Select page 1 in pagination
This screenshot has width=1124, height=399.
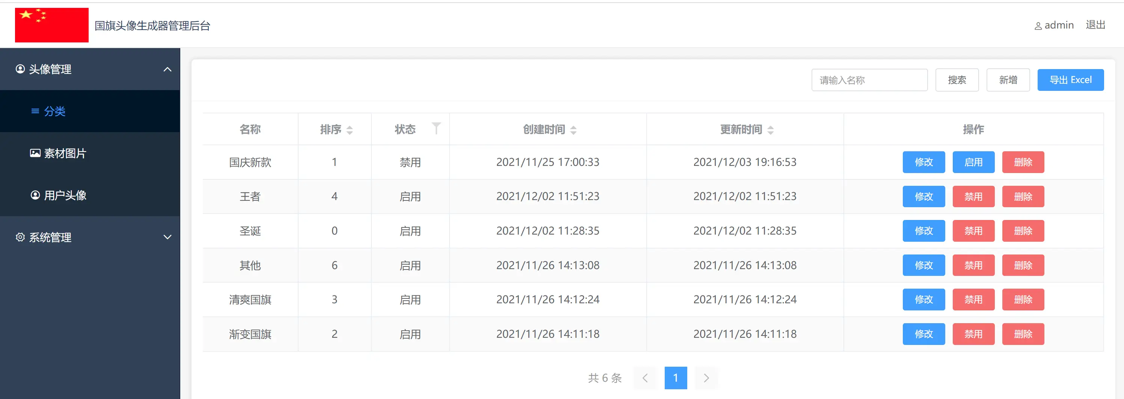click(x=676, y=378)
